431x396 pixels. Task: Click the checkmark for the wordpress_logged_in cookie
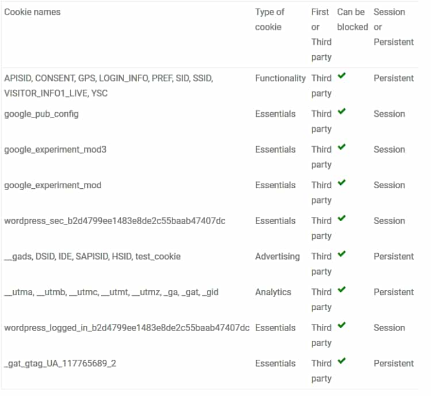(x=341, y=325)
